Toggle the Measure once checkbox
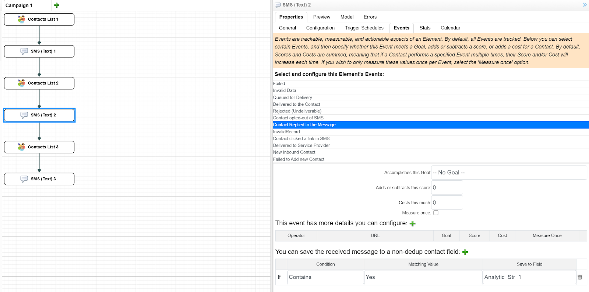 tap(436, 213)
